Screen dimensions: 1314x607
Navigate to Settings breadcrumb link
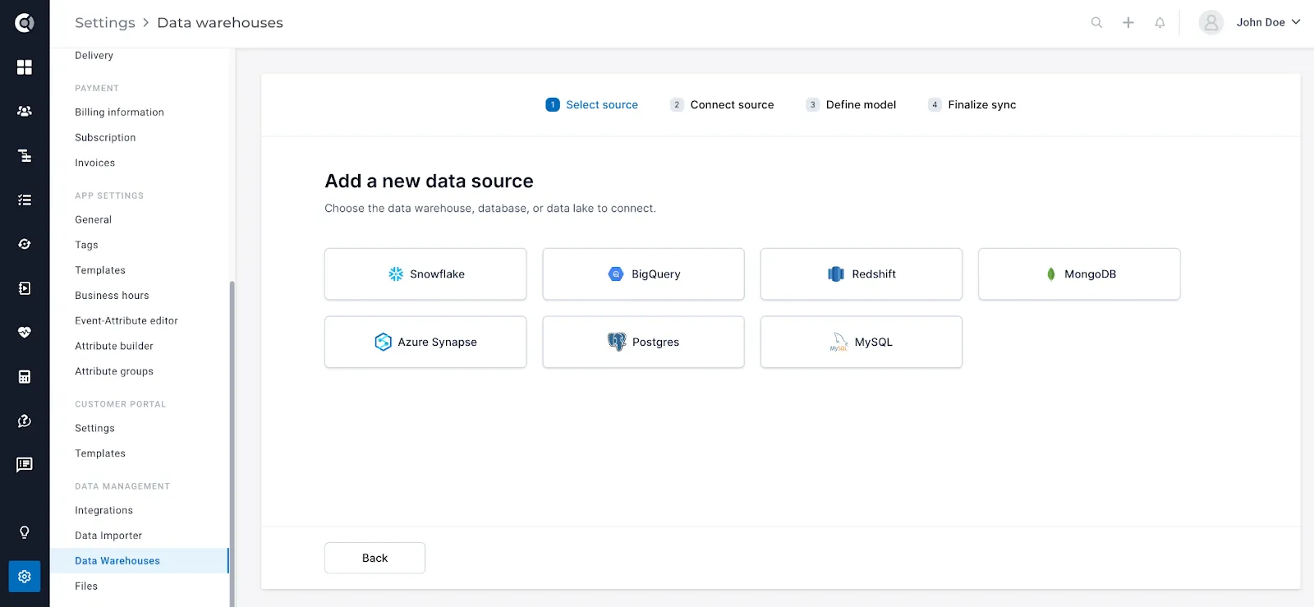coord(104,23)
